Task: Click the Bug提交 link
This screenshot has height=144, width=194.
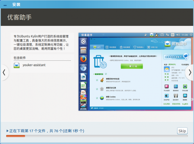Action: pyautogui.click(x=185, y=104)
